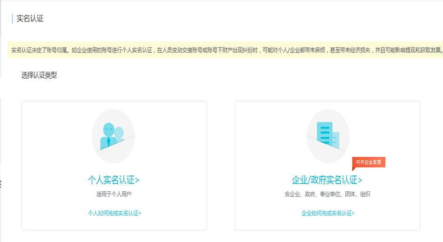443x242 pixels.
Task: Open 个人实名认证 verification
Action: pos(114,180)
